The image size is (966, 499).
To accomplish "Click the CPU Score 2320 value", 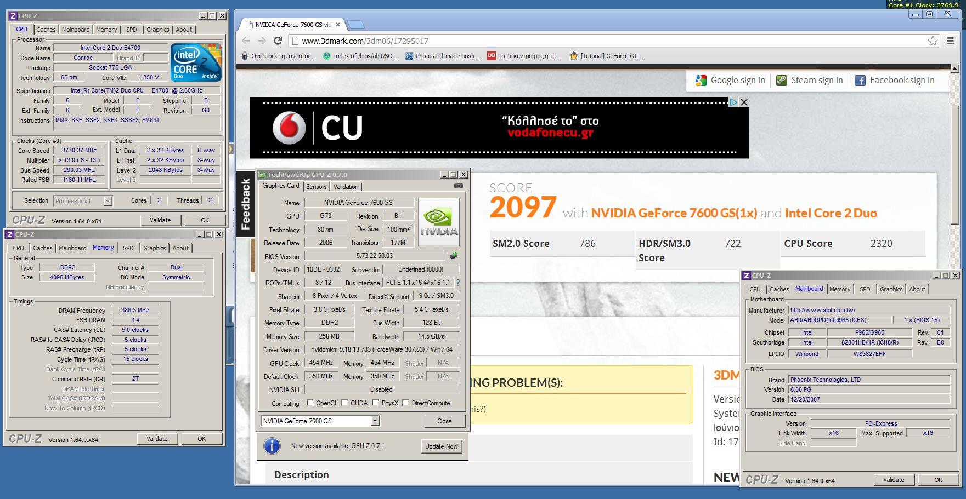I will click(x=881, y=244).
